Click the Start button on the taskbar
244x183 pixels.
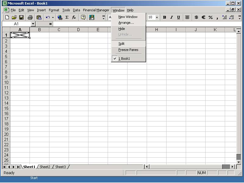click(34, 178)
